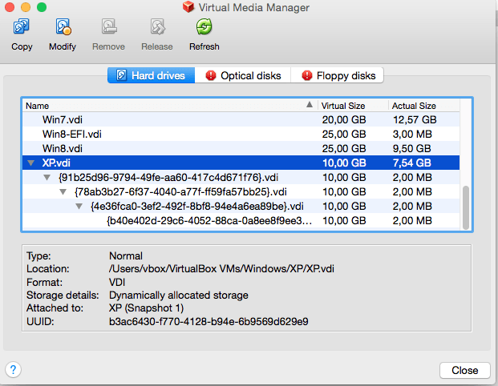This screenshot has width=498, height=386.
Task: Click the Close button
Action: coord(465,370)
